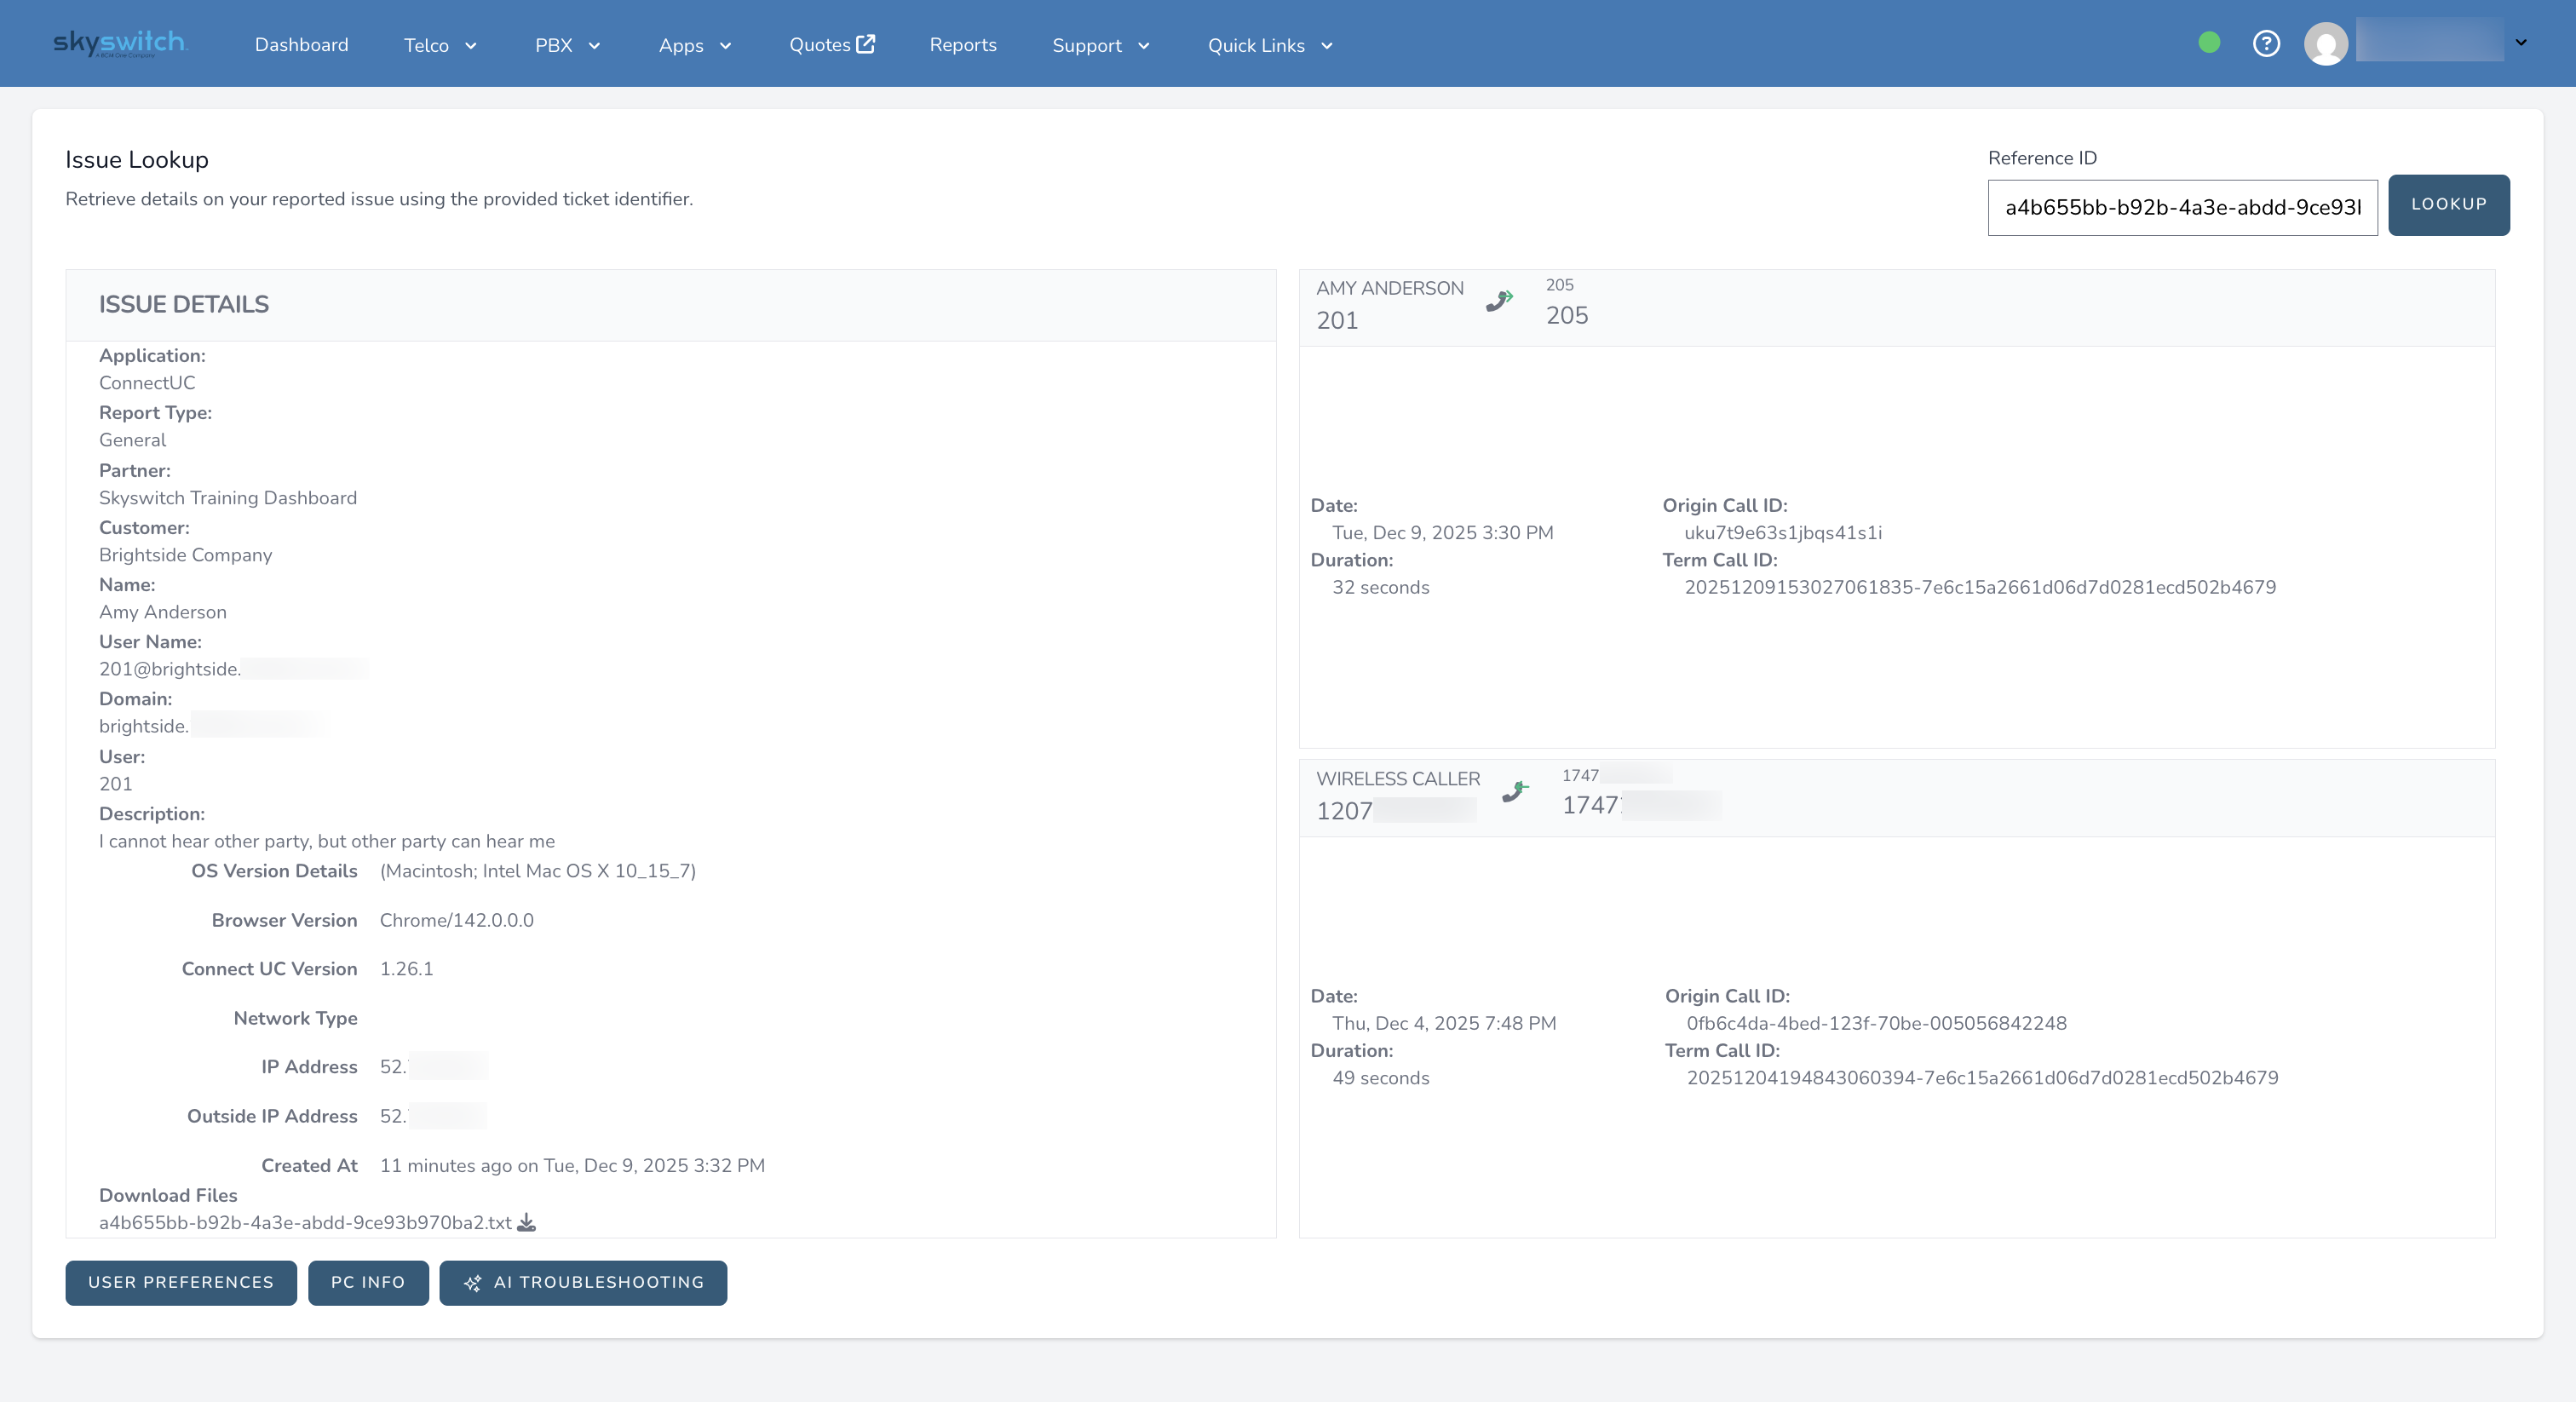Expand the PBX dropdown menu
The image size is (2576, 1402).
click(567, 45)
